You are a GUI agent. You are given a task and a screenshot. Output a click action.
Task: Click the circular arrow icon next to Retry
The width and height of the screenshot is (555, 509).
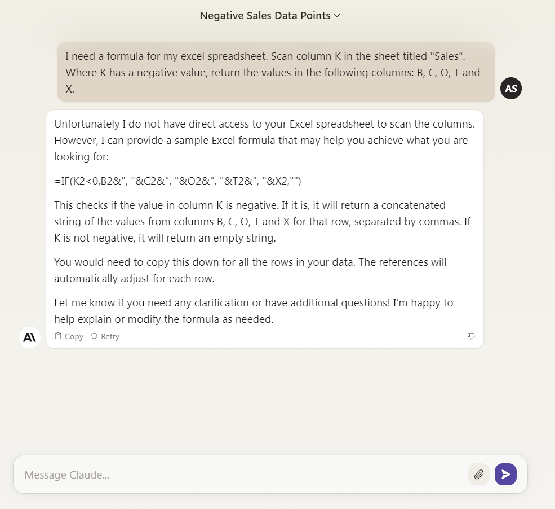(94, 336)
